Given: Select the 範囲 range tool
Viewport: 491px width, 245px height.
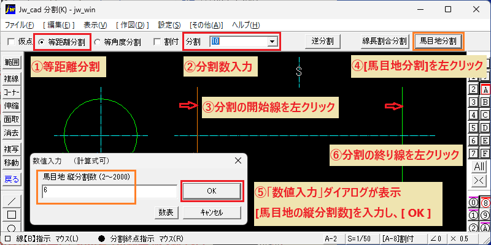Looking at the screenshot, I should pos(12,62).
